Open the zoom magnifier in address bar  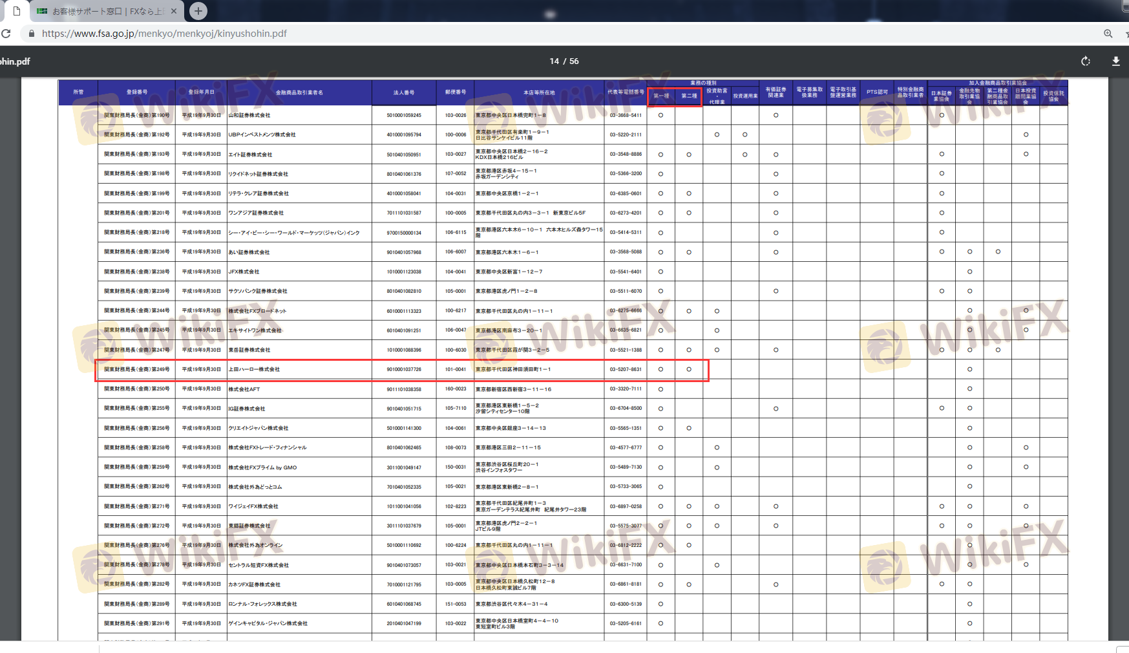[x=1108, y=34]
